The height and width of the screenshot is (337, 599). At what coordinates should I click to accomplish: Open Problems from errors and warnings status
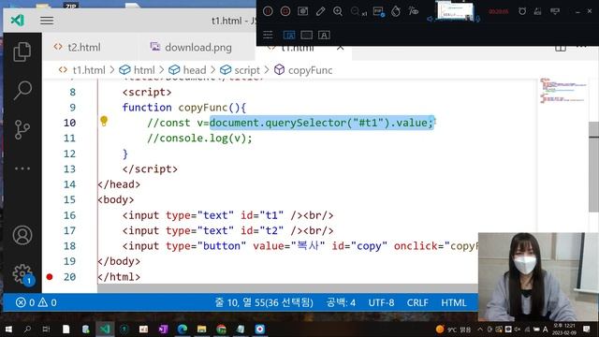click(36, 302)
